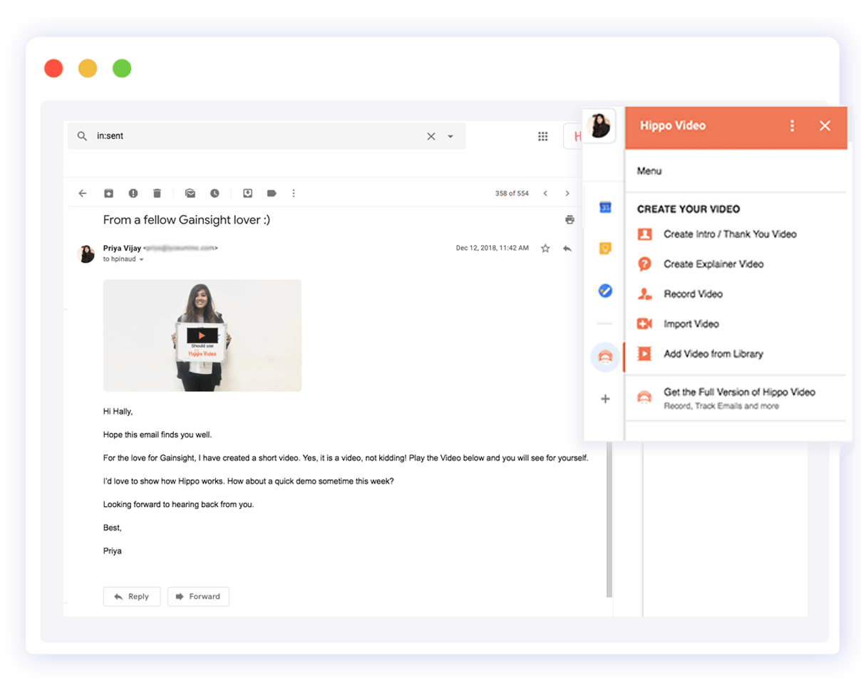Open the toolbar More options menu
The height and width of the screenshot is (683, 861).
click(x=294, y=193)
